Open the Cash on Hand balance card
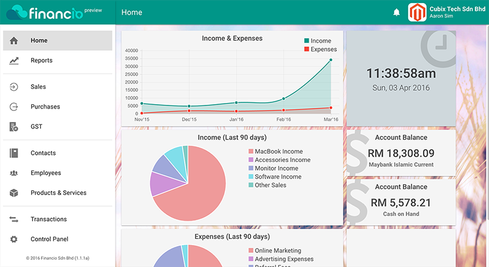The height and width of the screenshot is (267, 489). pos(401,202)
